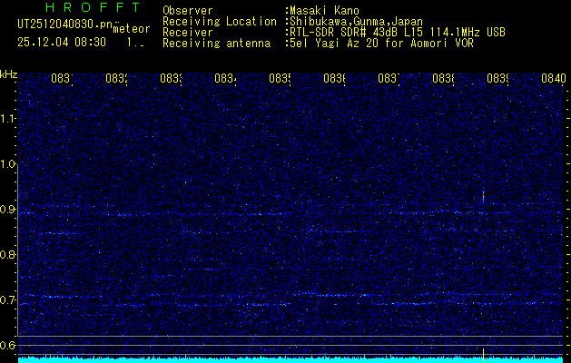Click the 1.1 kHz frequency tick
The image size is (571, 363).
tap(8, 119)
